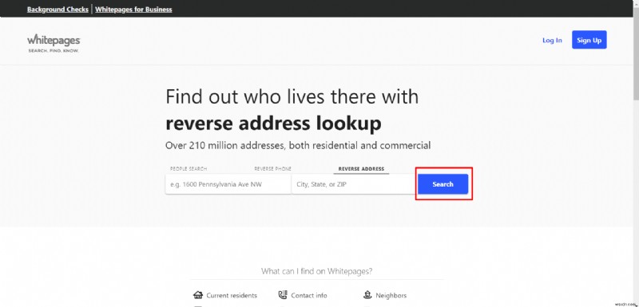Click the 'Neighbors' text
Image resolution: width=639 pixels, height=307 pixels.
391,295
